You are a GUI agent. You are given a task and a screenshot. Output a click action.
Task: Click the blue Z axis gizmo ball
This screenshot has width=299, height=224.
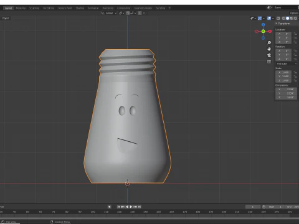(263, 25)
